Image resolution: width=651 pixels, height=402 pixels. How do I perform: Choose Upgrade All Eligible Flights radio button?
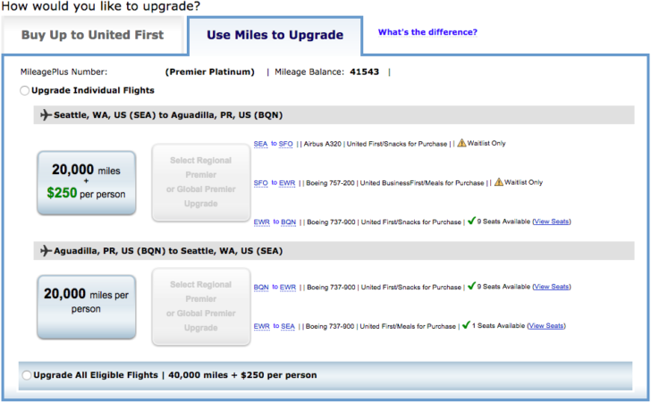(27, 375)
